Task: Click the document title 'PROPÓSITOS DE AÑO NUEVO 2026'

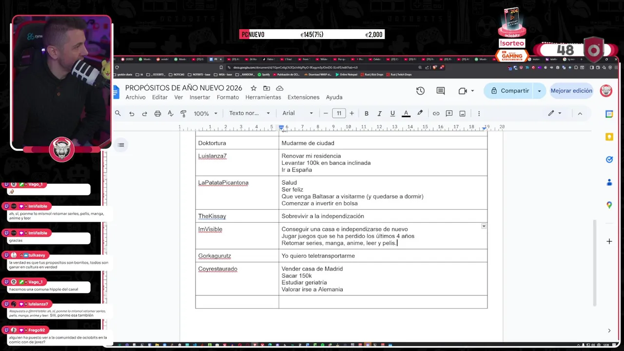Action: coord(183,88)
